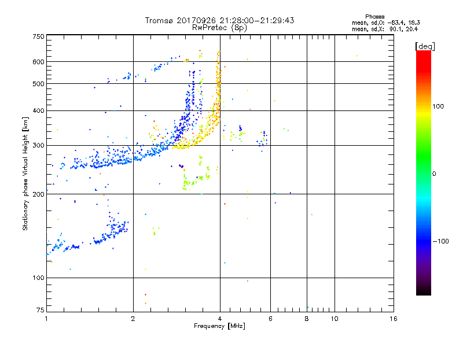Click the 'Phases' header label

[374, 17]
